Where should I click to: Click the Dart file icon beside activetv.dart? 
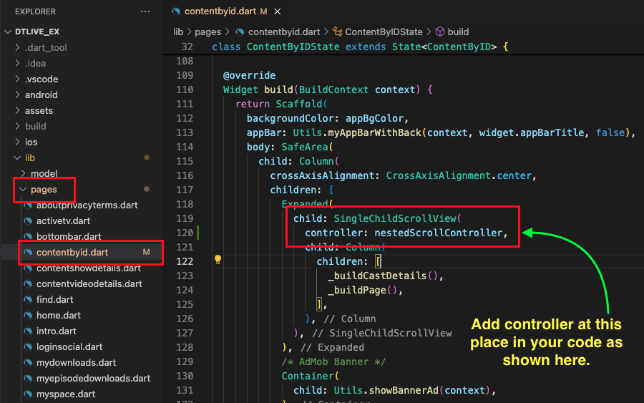28,220
